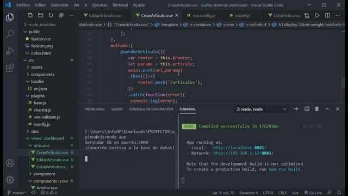The width and height of the screenshot is (348, 196).
Task: Close the CrearArticulo.vue tab
Action: pos(177,15)
